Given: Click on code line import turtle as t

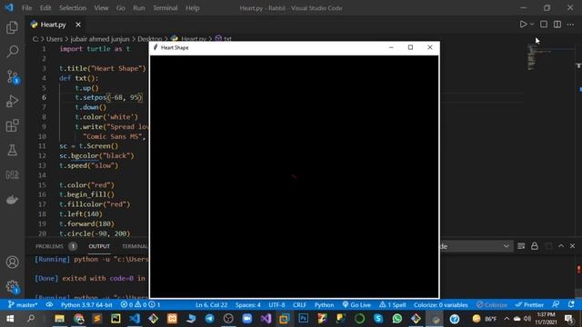Looking at the screenshot, I should 95,48.
